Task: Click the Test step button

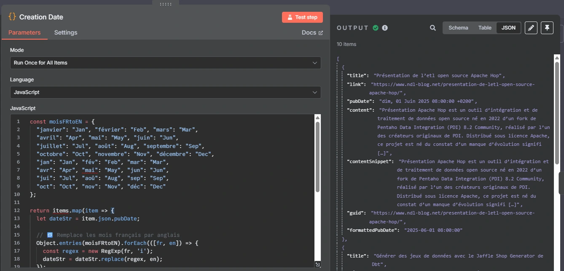Action: 302,17
